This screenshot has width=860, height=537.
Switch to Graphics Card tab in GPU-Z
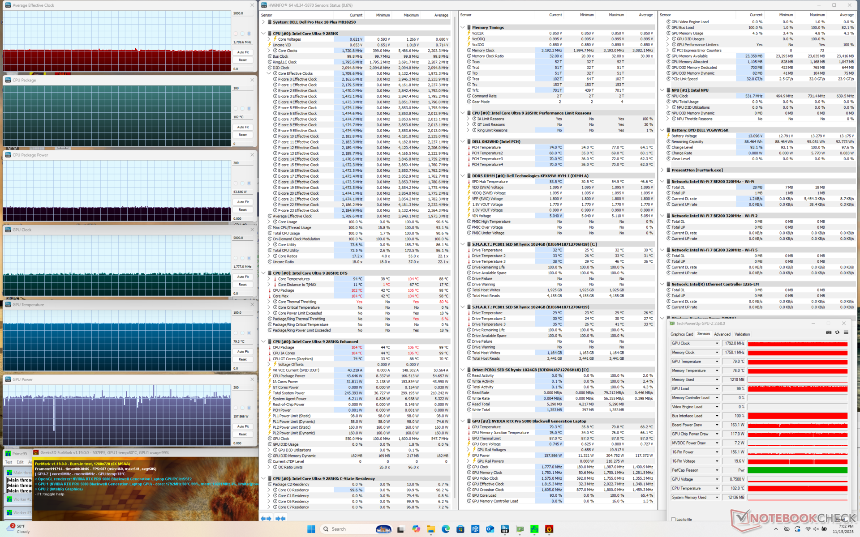[681, 334]
